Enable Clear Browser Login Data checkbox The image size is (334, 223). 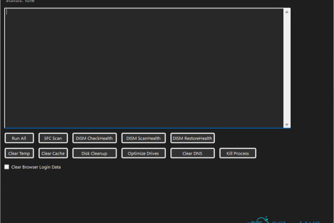(x=7, y=167)
